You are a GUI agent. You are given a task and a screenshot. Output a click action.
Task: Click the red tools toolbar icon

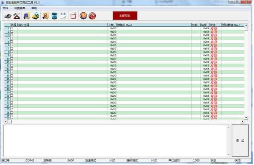coord(17,16)
